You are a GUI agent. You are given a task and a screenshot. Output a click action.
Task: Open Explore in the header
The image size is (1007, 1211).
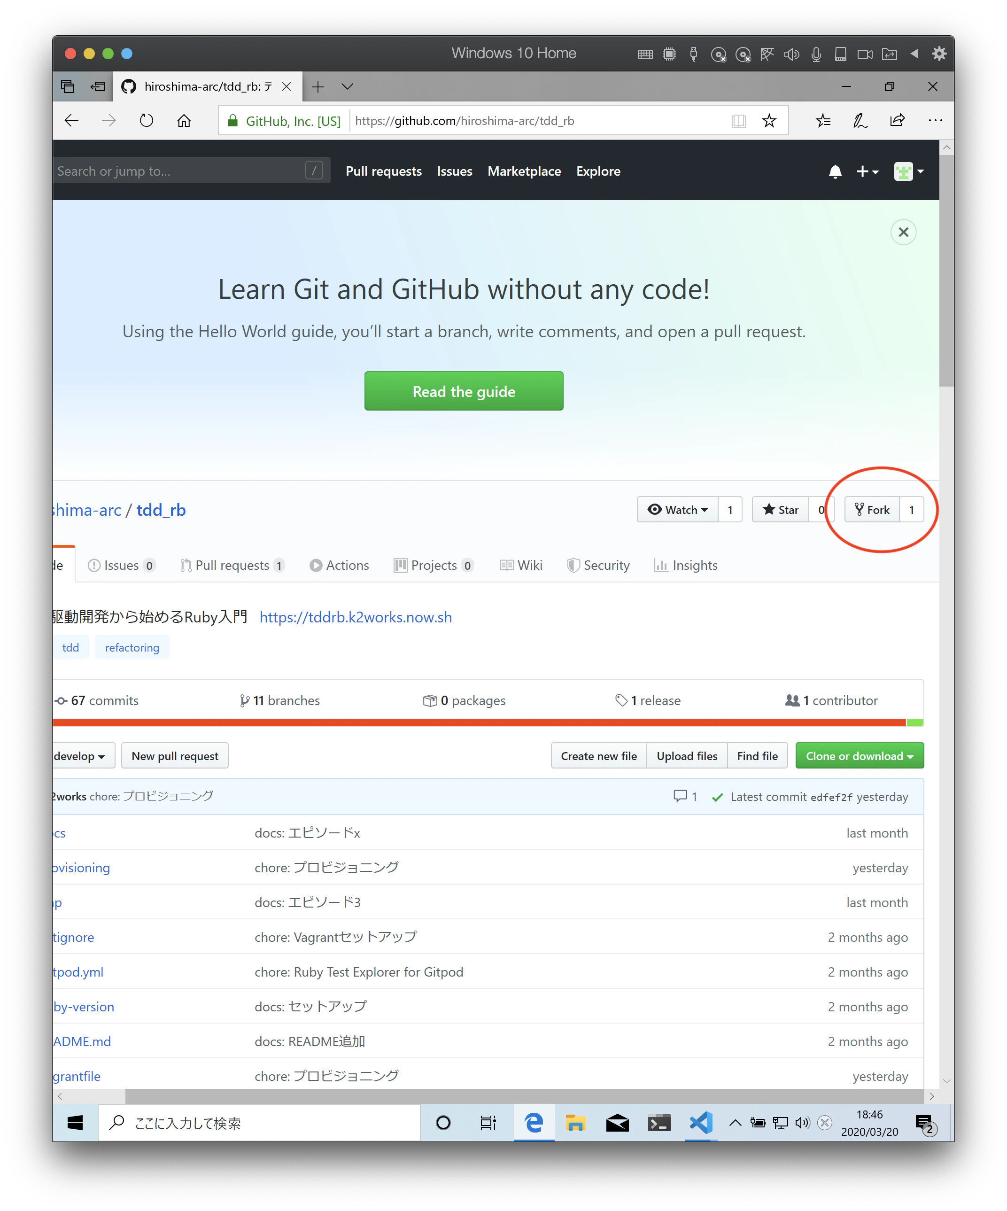(598, 171)
